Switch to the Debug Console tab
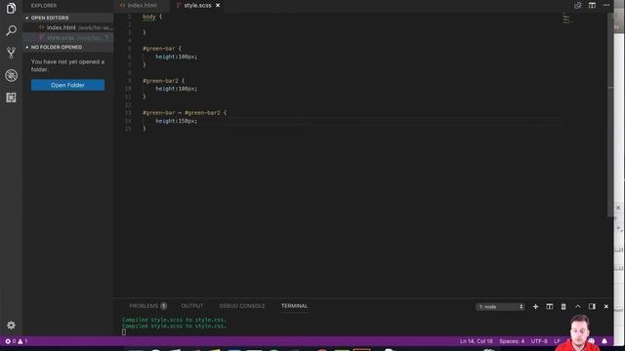 coord(242,306)
